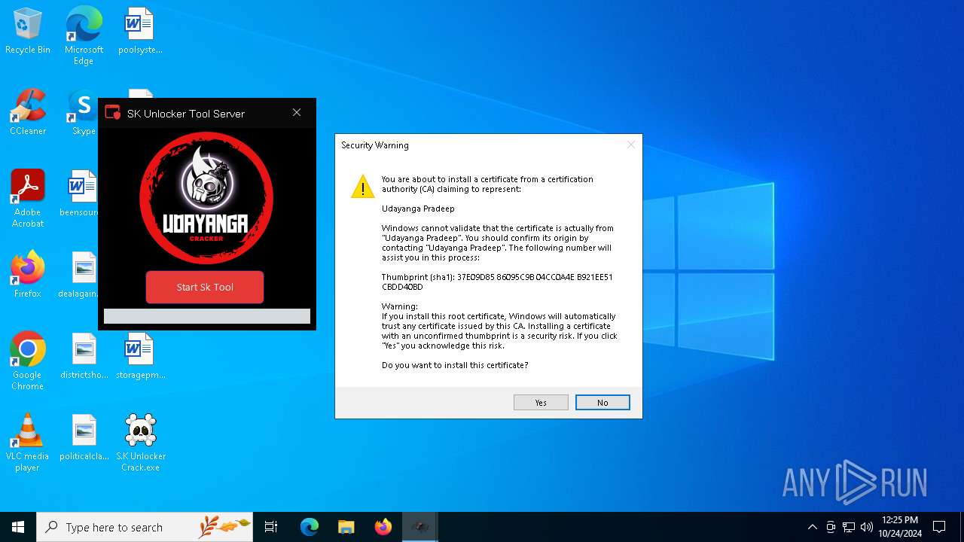Click the progress bar in SK Unlocker
This screenshot has height=542, width=964.
[x=207, y=316]
